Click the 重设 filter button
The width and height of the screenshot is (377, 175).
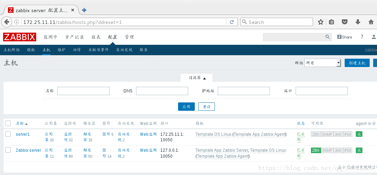(207, 107)
